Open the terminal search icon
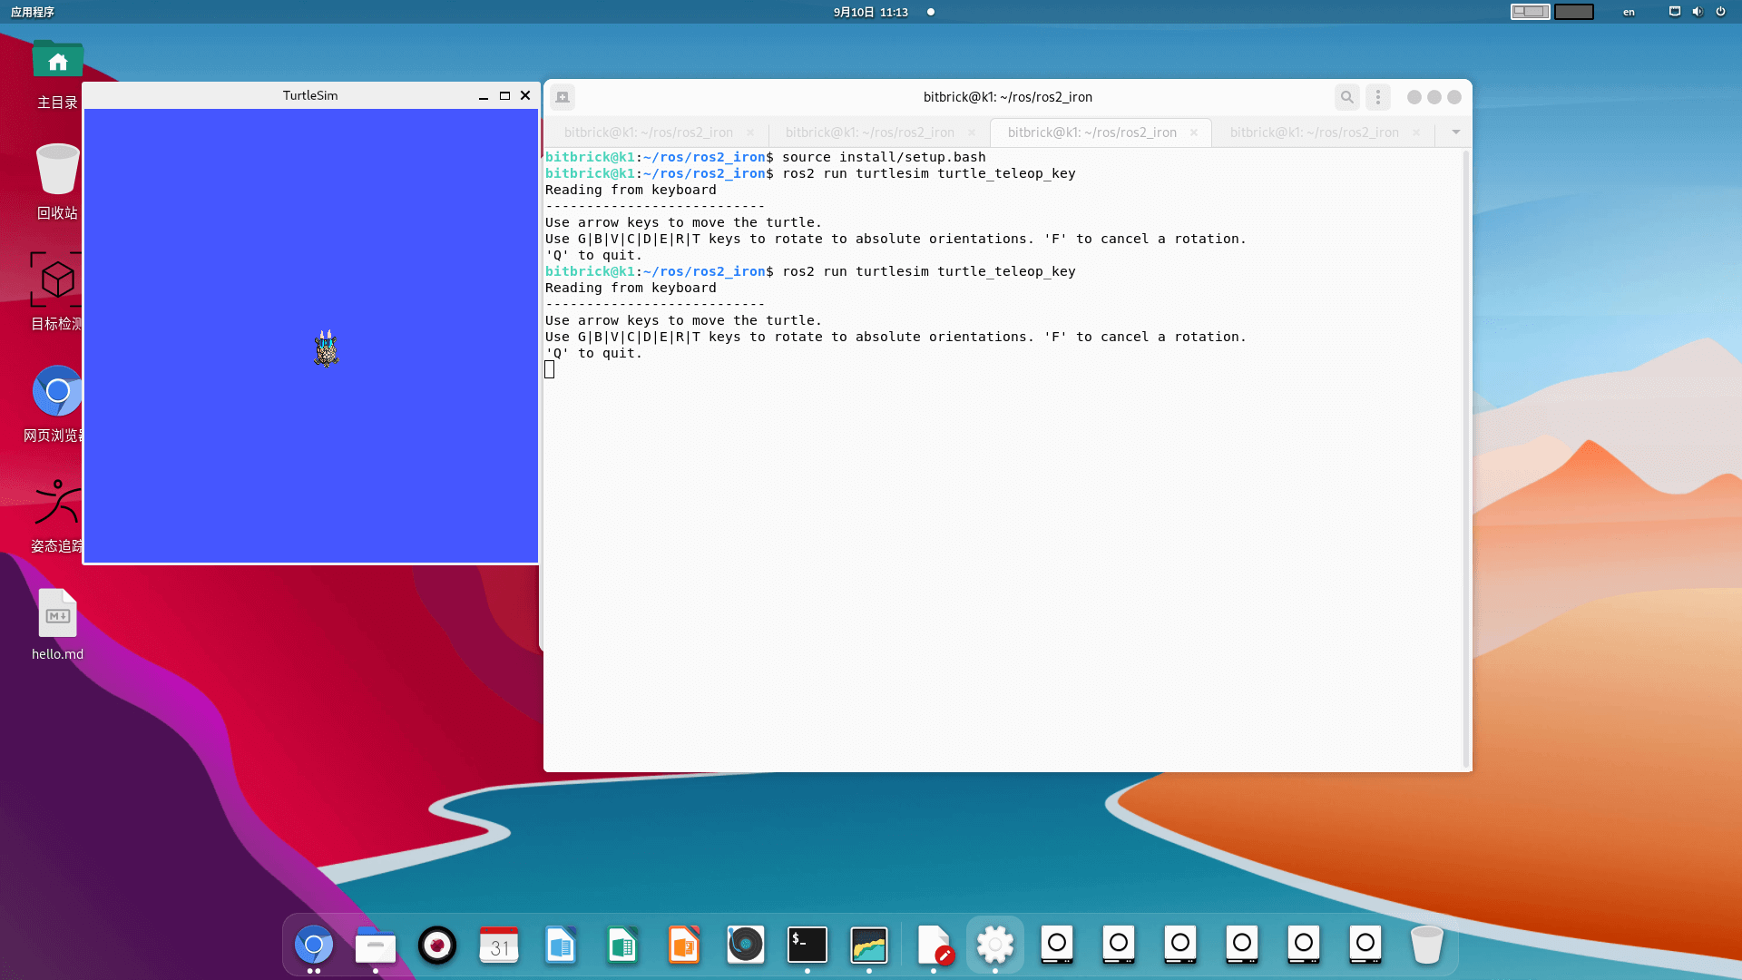 (1347, 97)
